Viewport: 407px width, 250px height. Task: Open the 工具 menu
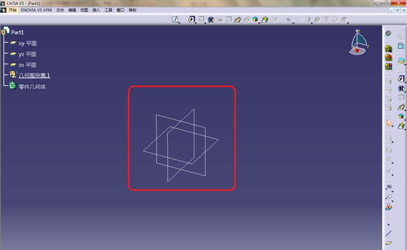tap(108, 10)
